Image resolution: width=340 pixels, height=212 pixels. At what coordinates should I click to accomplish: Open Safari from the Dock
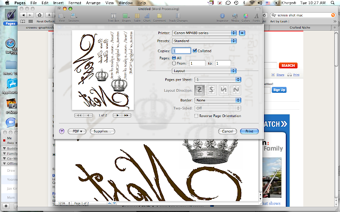coord(11,43)
